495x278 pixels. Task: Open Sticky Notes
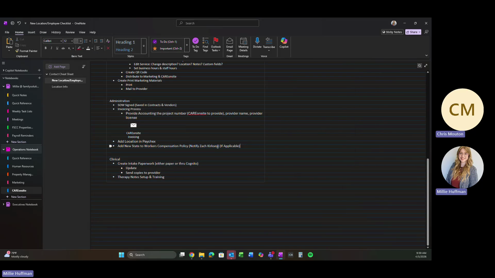coord(392,32)
